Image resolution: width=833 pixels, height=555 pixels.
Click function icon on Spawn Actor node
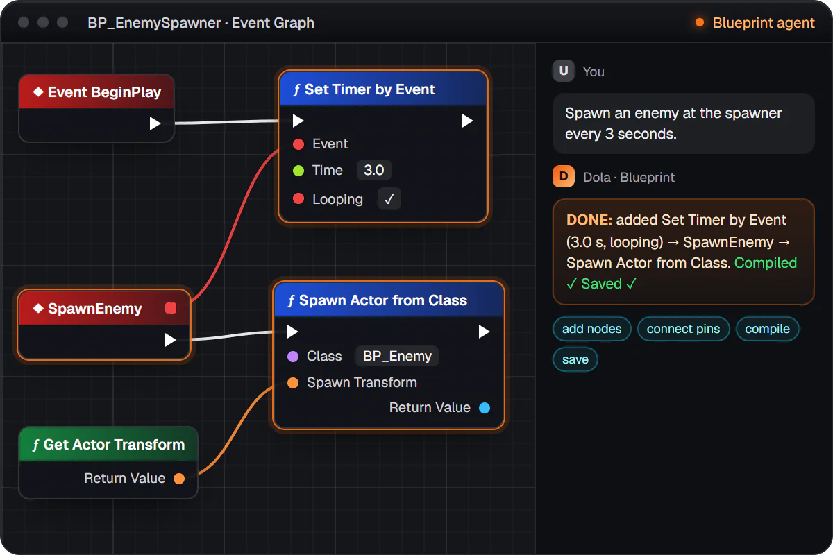(292, 300)
